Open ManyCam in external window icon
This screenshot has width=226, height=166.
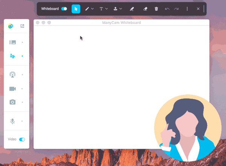click(22, 26)
